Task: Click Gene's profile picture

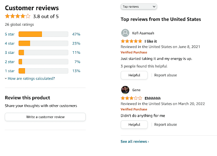Action: pyautogui.click(x=125, y=90)
